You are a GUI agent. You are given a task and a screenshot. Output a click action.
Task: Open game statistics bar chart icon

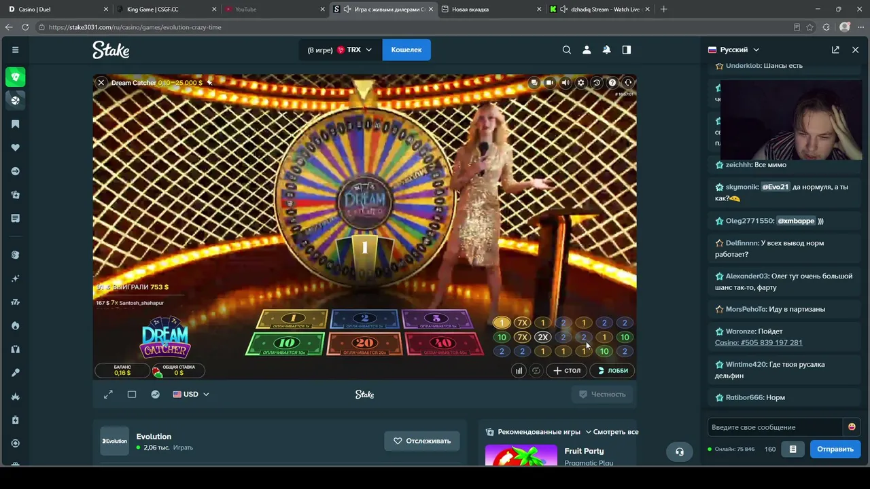pos(519,371)
